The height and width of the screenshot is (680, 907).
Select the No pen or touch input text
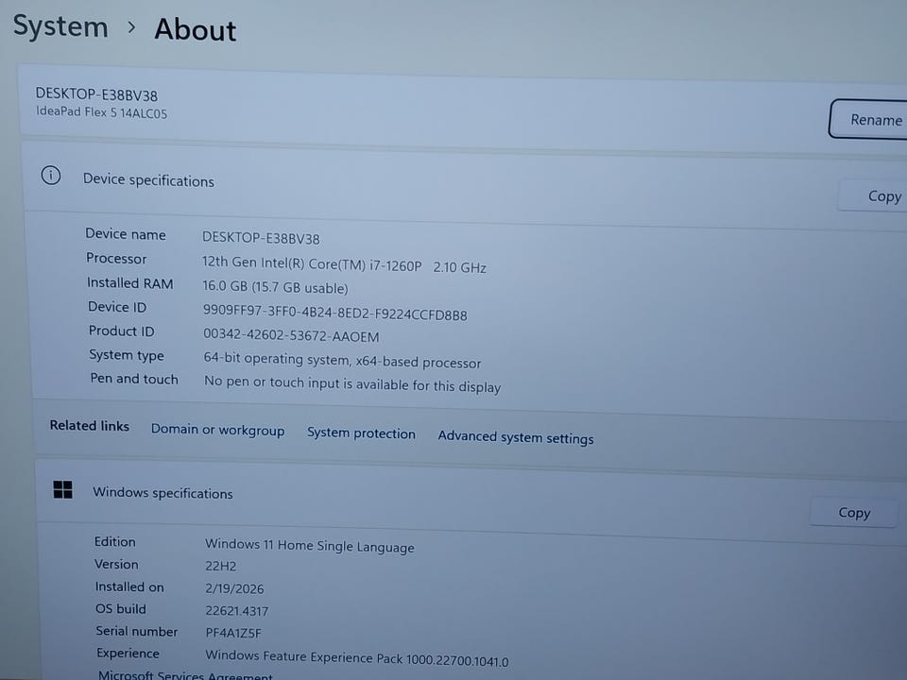[352, 384]
